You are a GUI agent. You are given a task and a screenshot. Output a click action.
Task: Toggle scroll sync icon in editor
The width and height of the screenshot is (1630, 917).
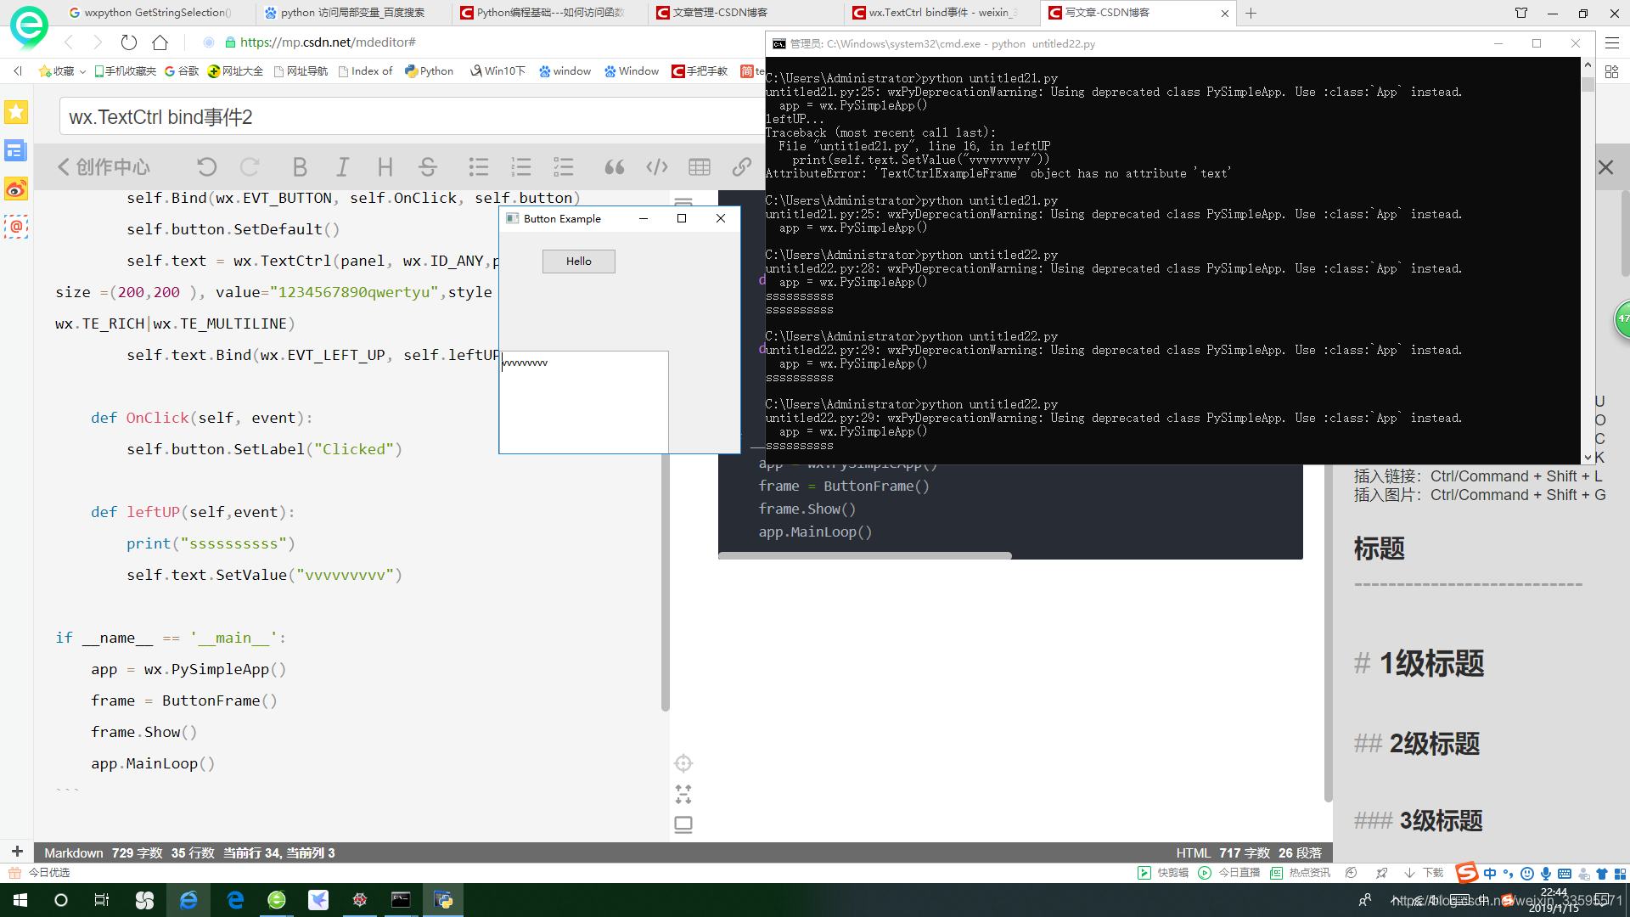683,763
